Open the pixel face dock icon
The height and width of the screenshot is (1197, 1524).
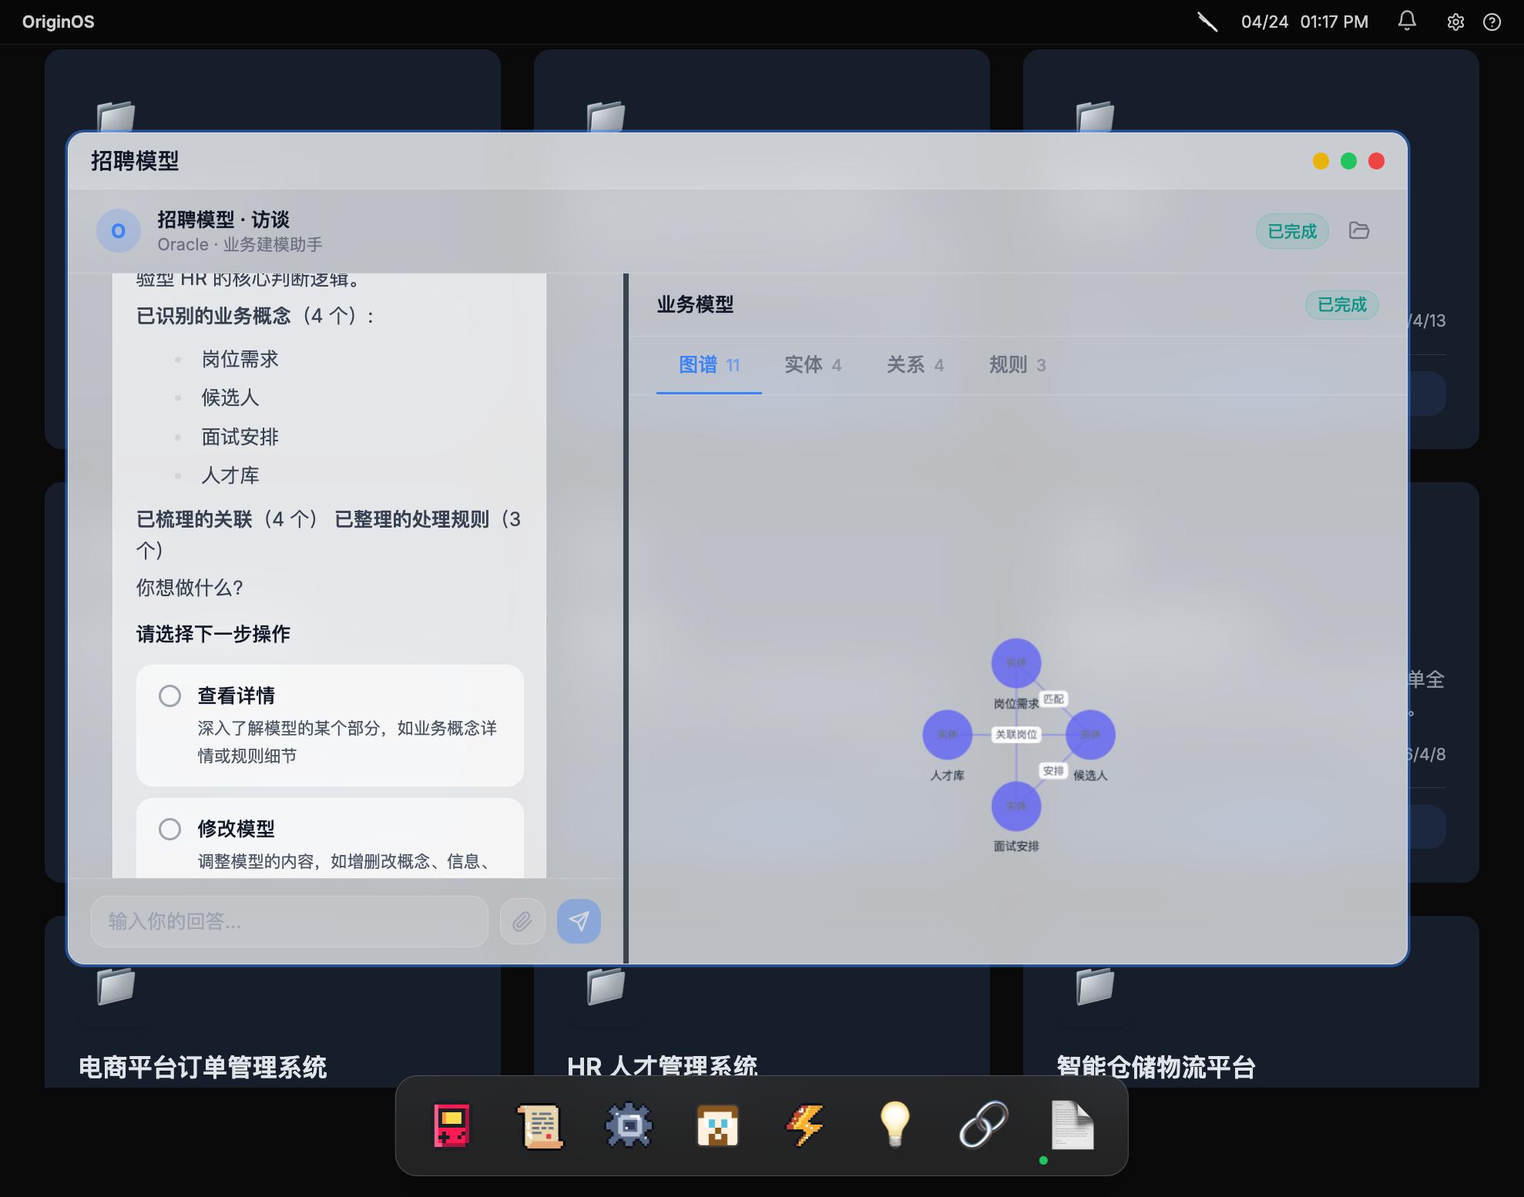pyautogui.click(x=717, y=1125)
